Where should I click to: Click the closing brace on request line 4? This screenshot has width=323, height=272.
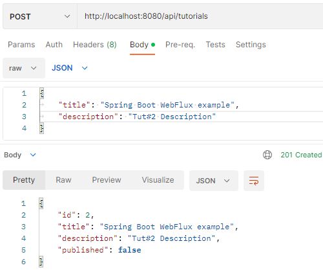click(42, 128)
